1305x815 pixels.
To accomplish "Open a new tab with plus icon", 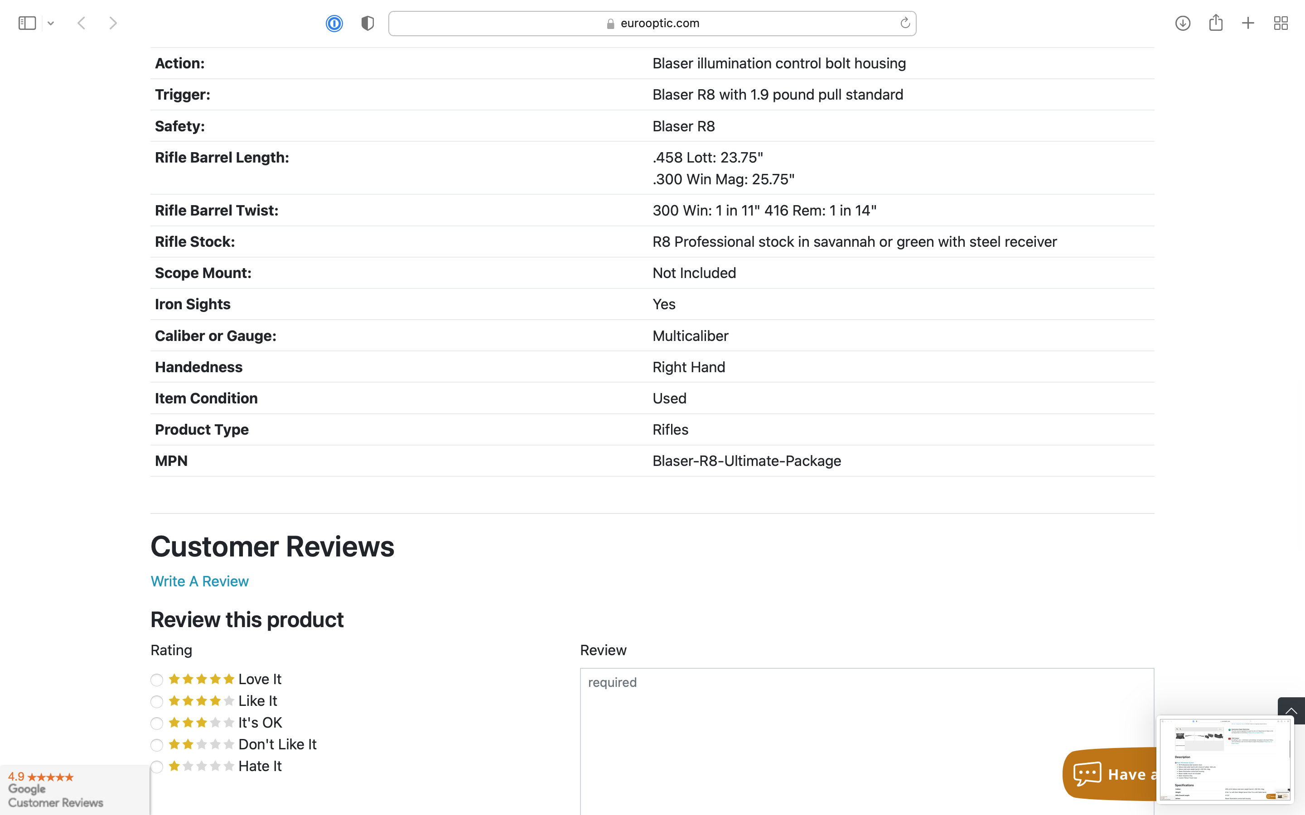I will [1248, 23].
